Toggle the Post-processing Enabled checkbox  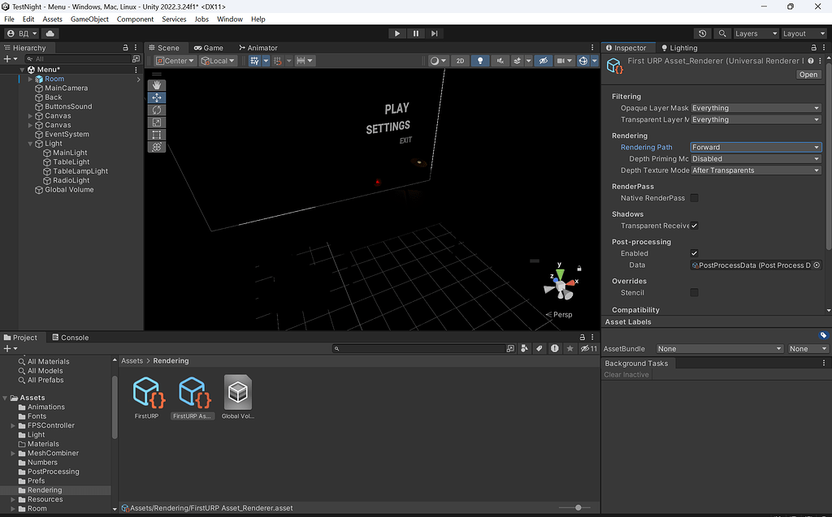(694, 253)
